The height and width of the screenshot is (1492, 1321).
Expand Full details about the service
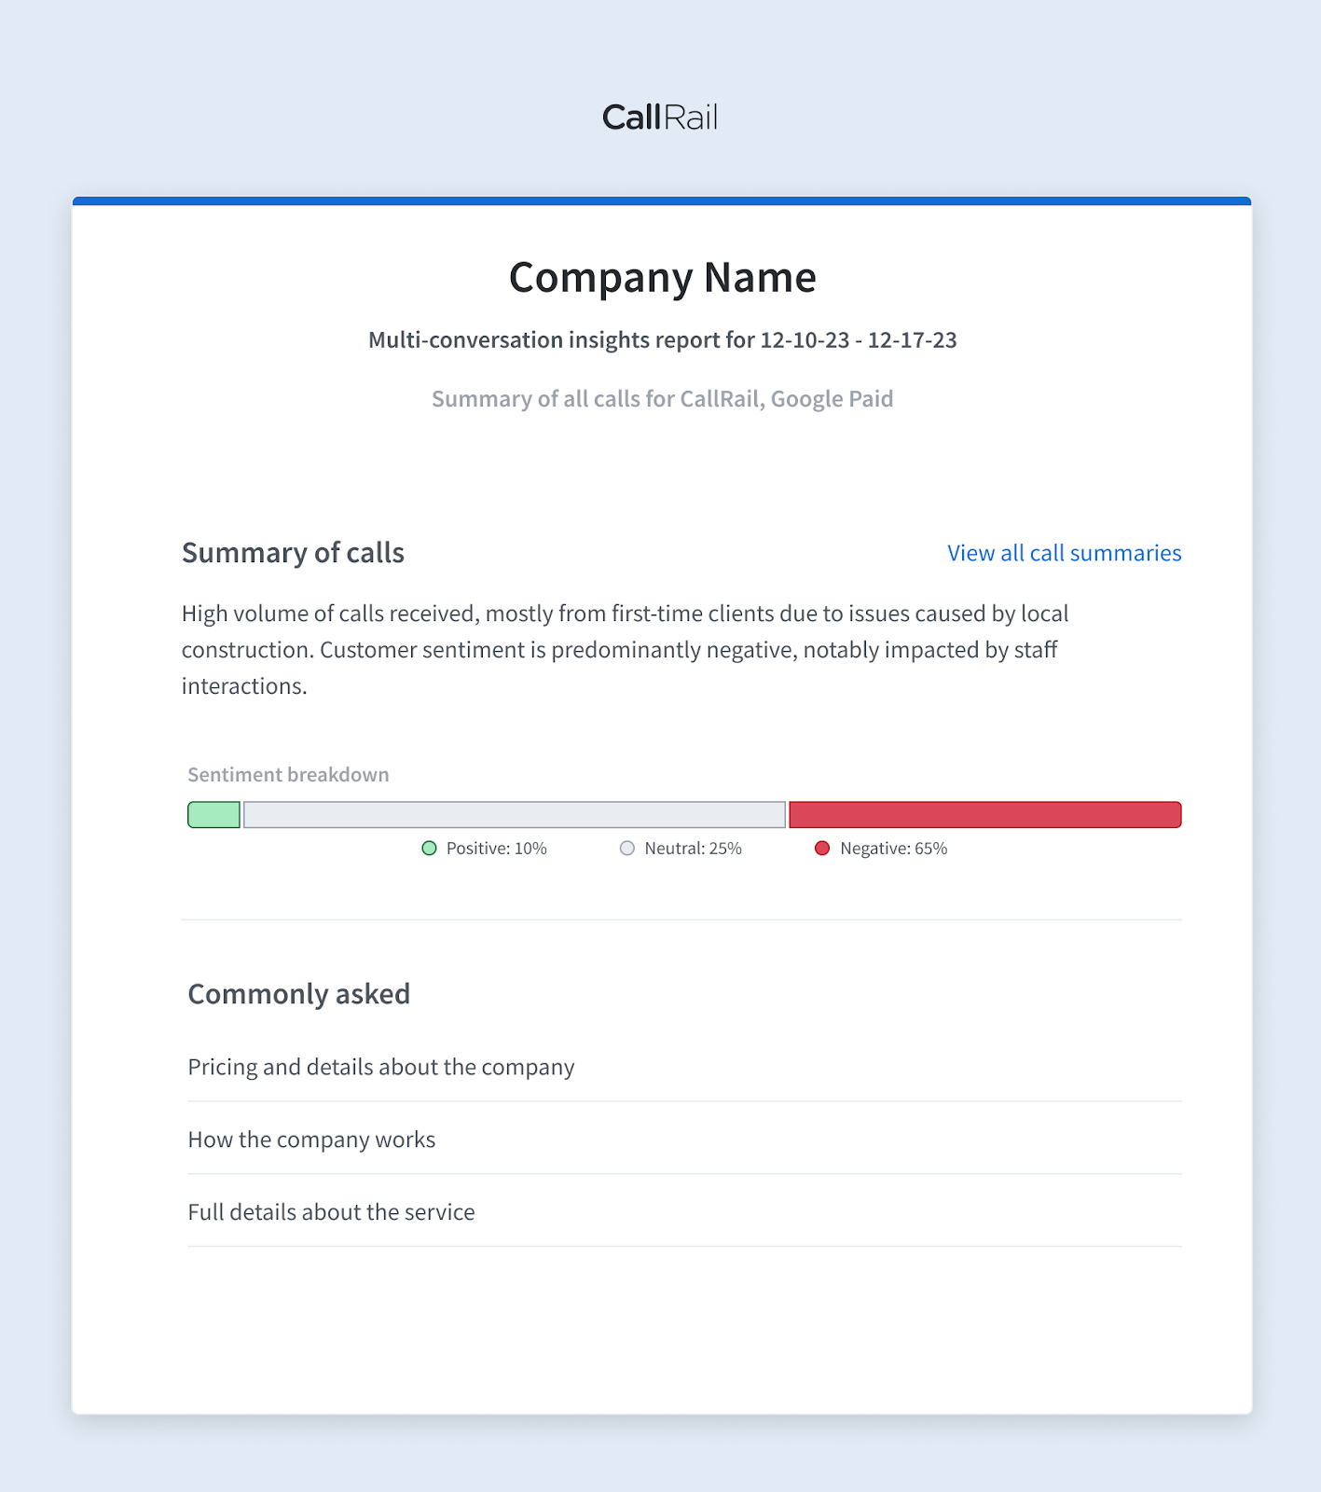(331, 1211)
